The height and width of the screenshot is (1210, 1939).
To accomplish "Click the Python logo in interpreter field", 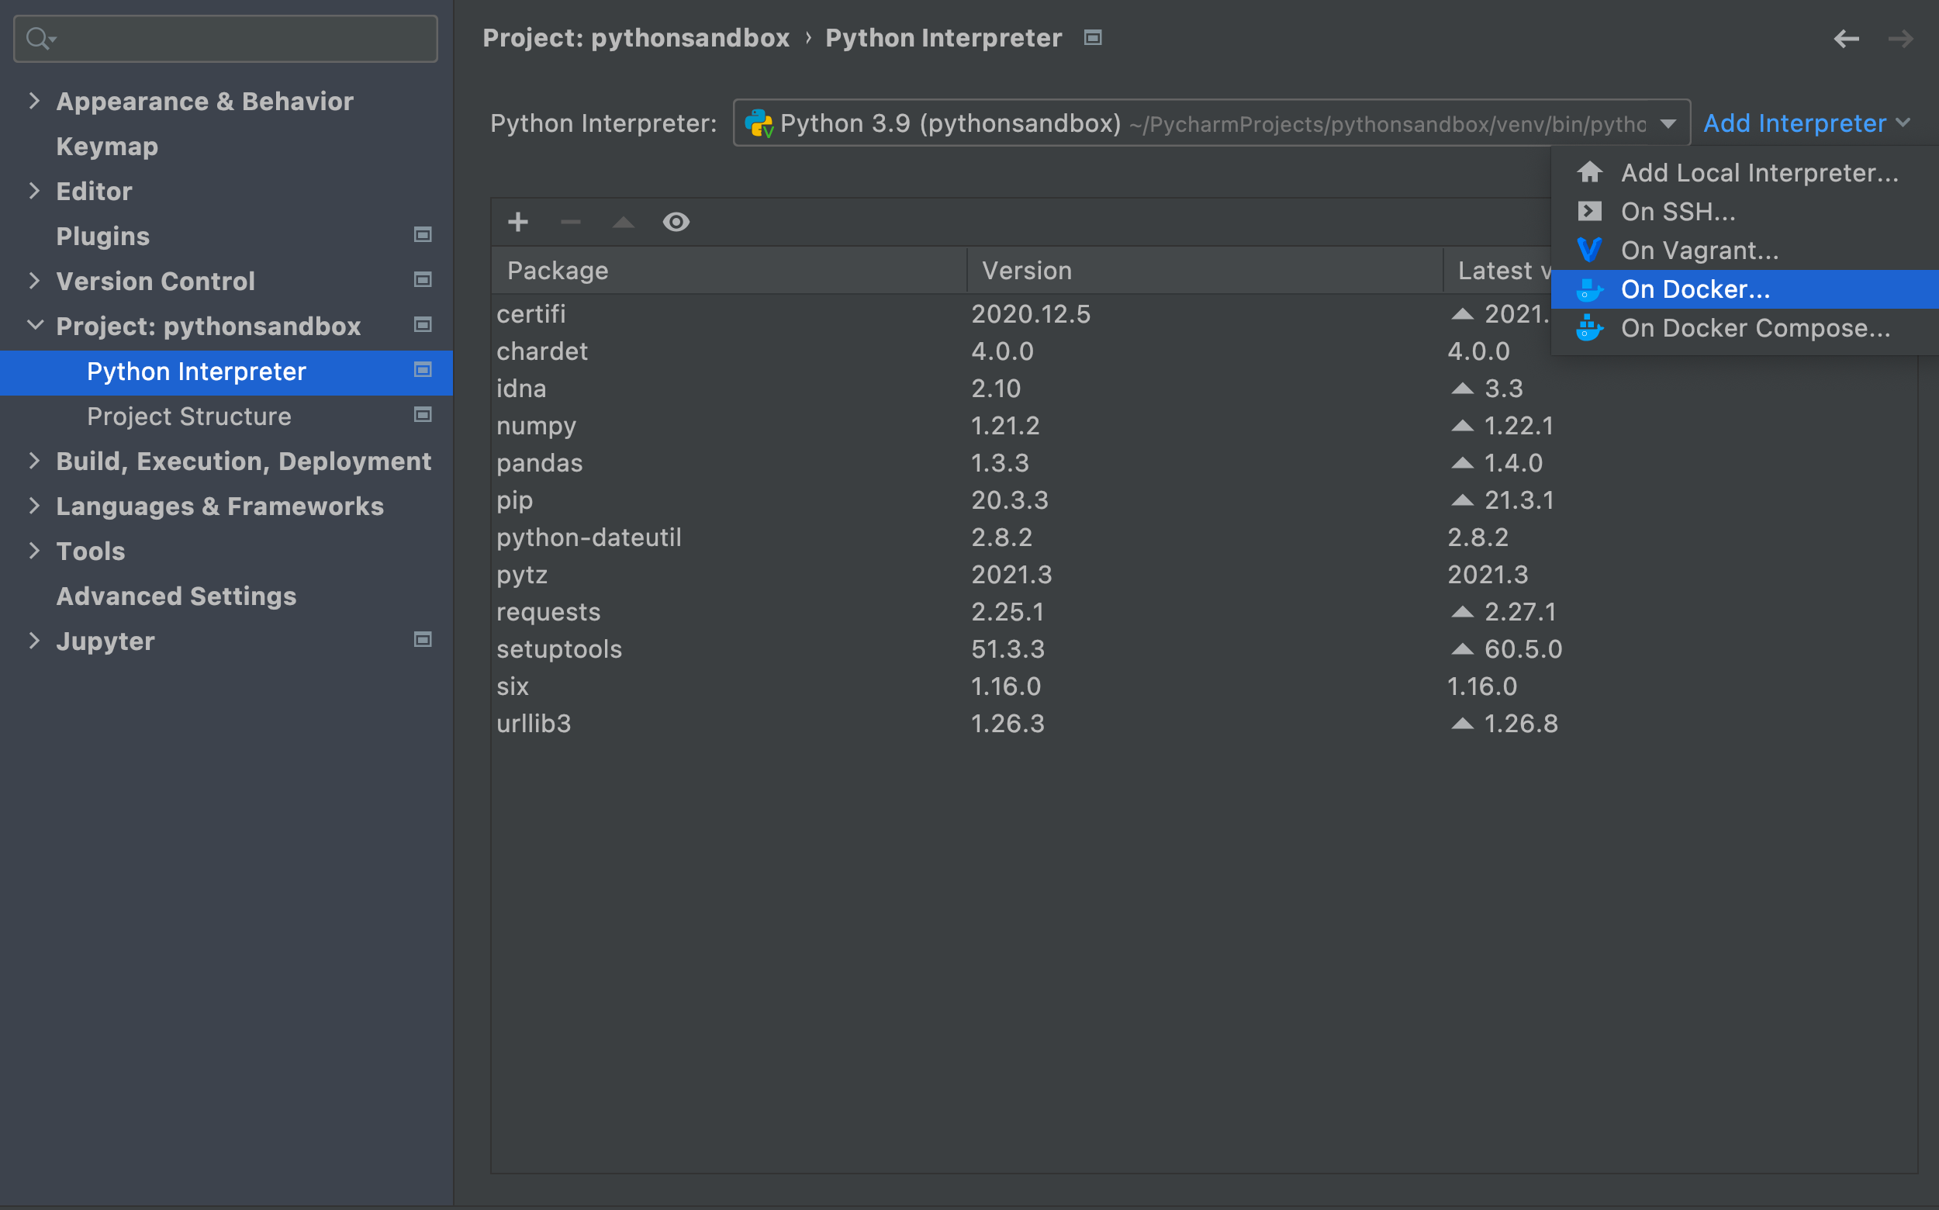I will pyautogui.click(x=759, y=123).
